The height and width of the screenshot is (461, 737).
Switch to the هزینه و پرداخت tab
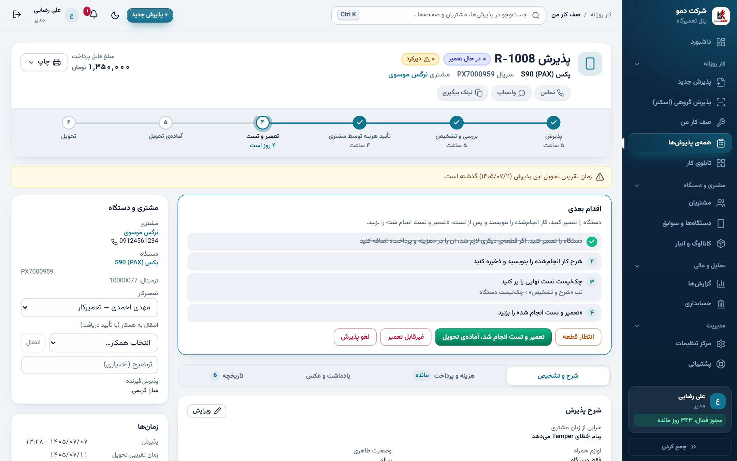click(445, 376)
